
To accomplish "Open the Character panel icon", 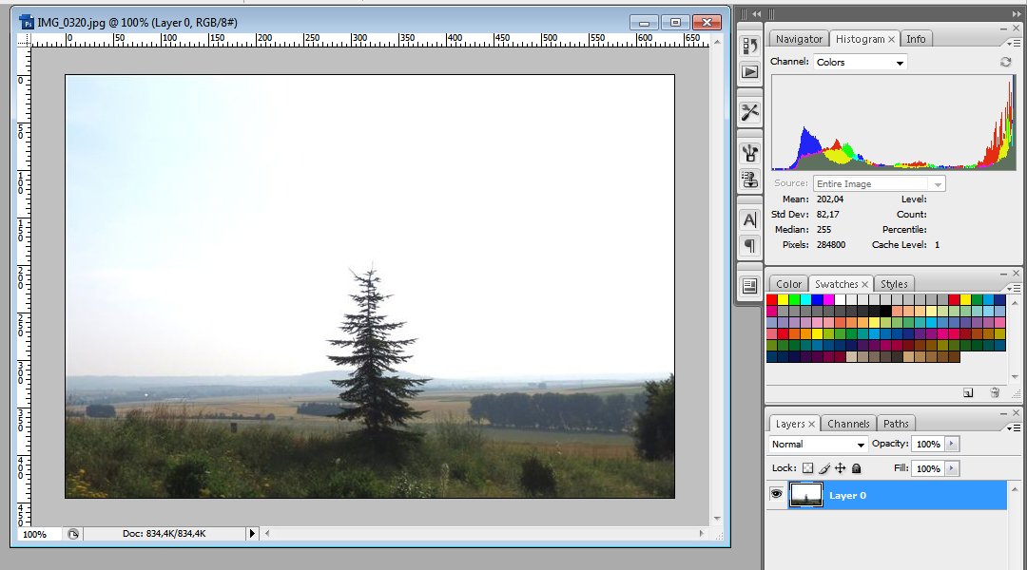I will (749, 219).
